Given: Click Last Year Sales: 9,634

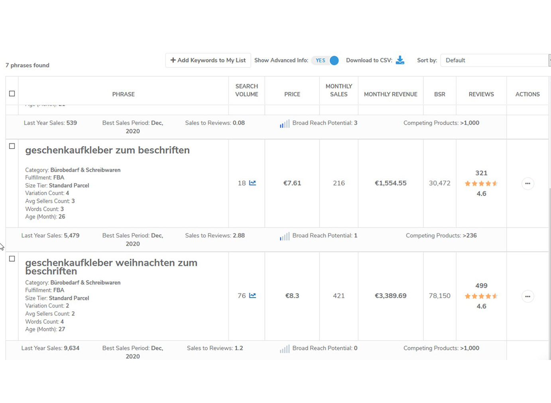Looking at the screenshot, I should (50, 348).
